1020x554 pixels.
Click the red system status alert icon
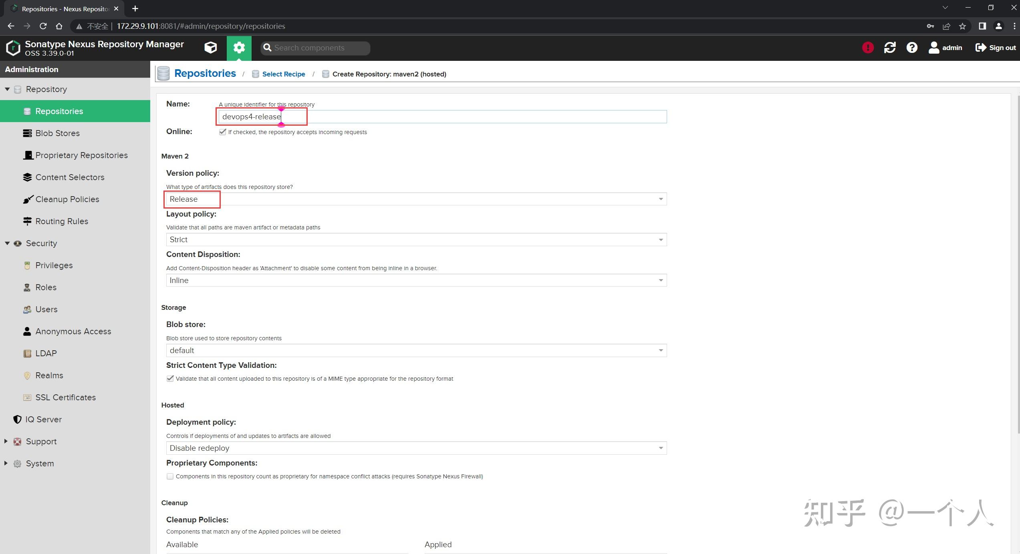(868, 48)
